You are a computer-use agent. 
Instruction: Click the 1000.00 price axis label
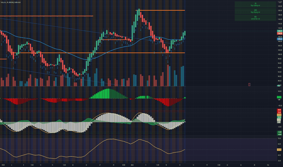(x=280, y=54)
